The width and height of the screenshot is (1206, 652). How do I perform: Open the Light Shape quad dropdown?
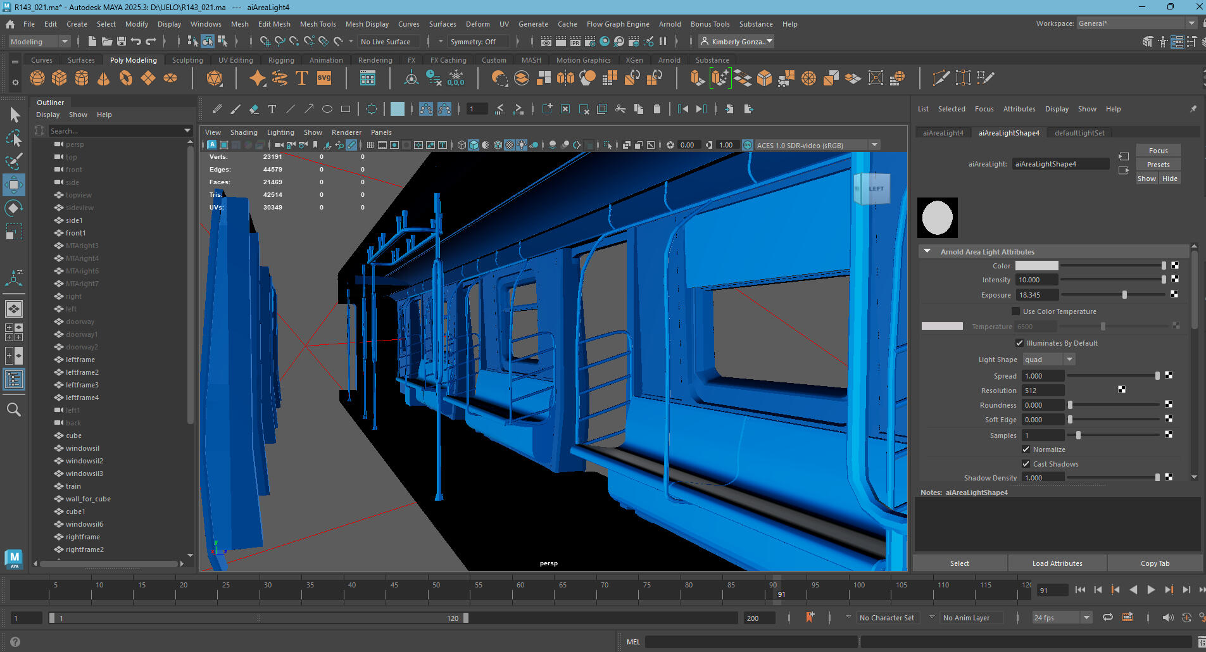pyautogui.click(x=1049, y=360)
